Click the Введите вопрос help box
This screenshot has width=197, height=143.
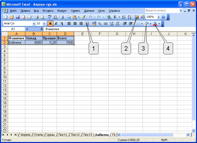click(x=162, y=11)
